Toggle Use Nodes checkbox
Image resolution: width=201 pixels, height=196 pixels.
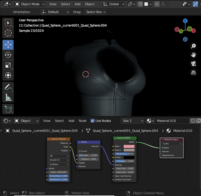[92, 121]
